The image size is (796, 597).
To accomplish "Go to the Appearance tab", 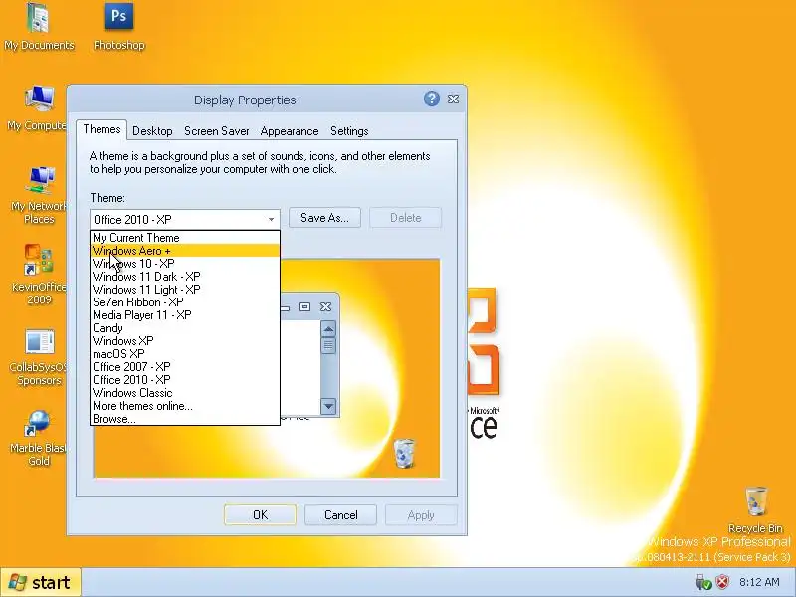I will 290,131.
